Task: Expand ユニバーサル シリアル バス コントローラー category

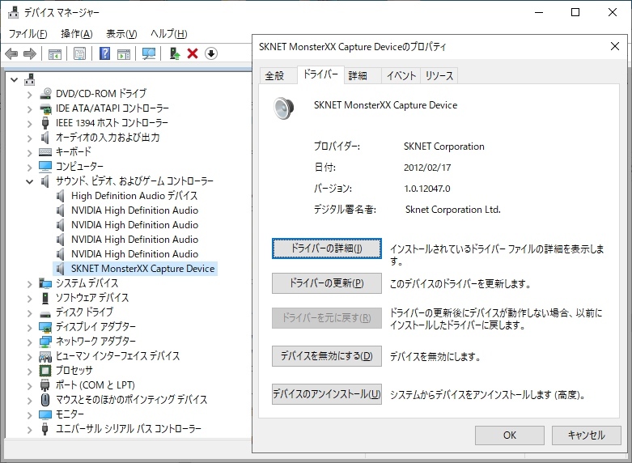Action: pos(29,430)
